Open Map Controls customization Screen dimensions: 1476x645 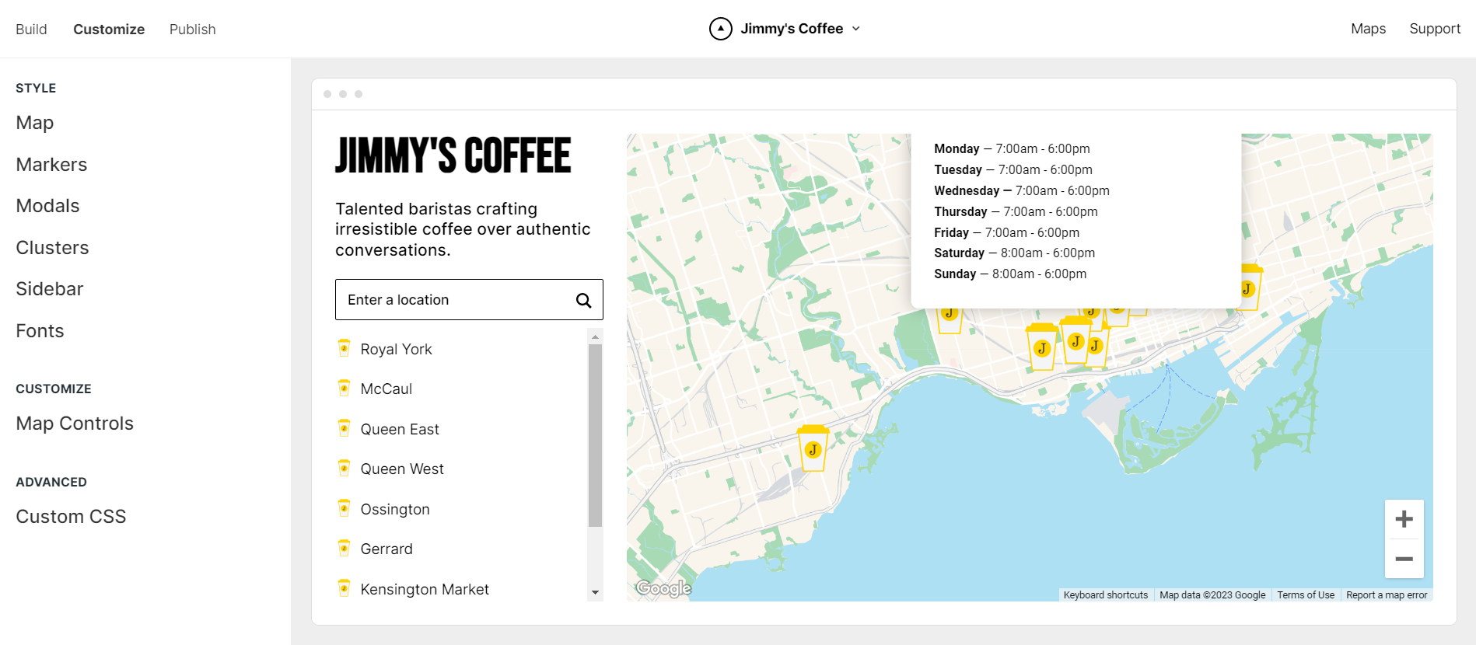75,424
